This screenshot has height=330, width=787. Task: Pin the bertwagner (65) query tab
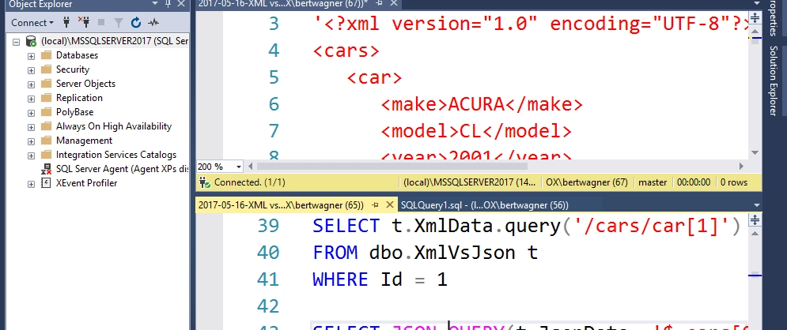[375, 204]
